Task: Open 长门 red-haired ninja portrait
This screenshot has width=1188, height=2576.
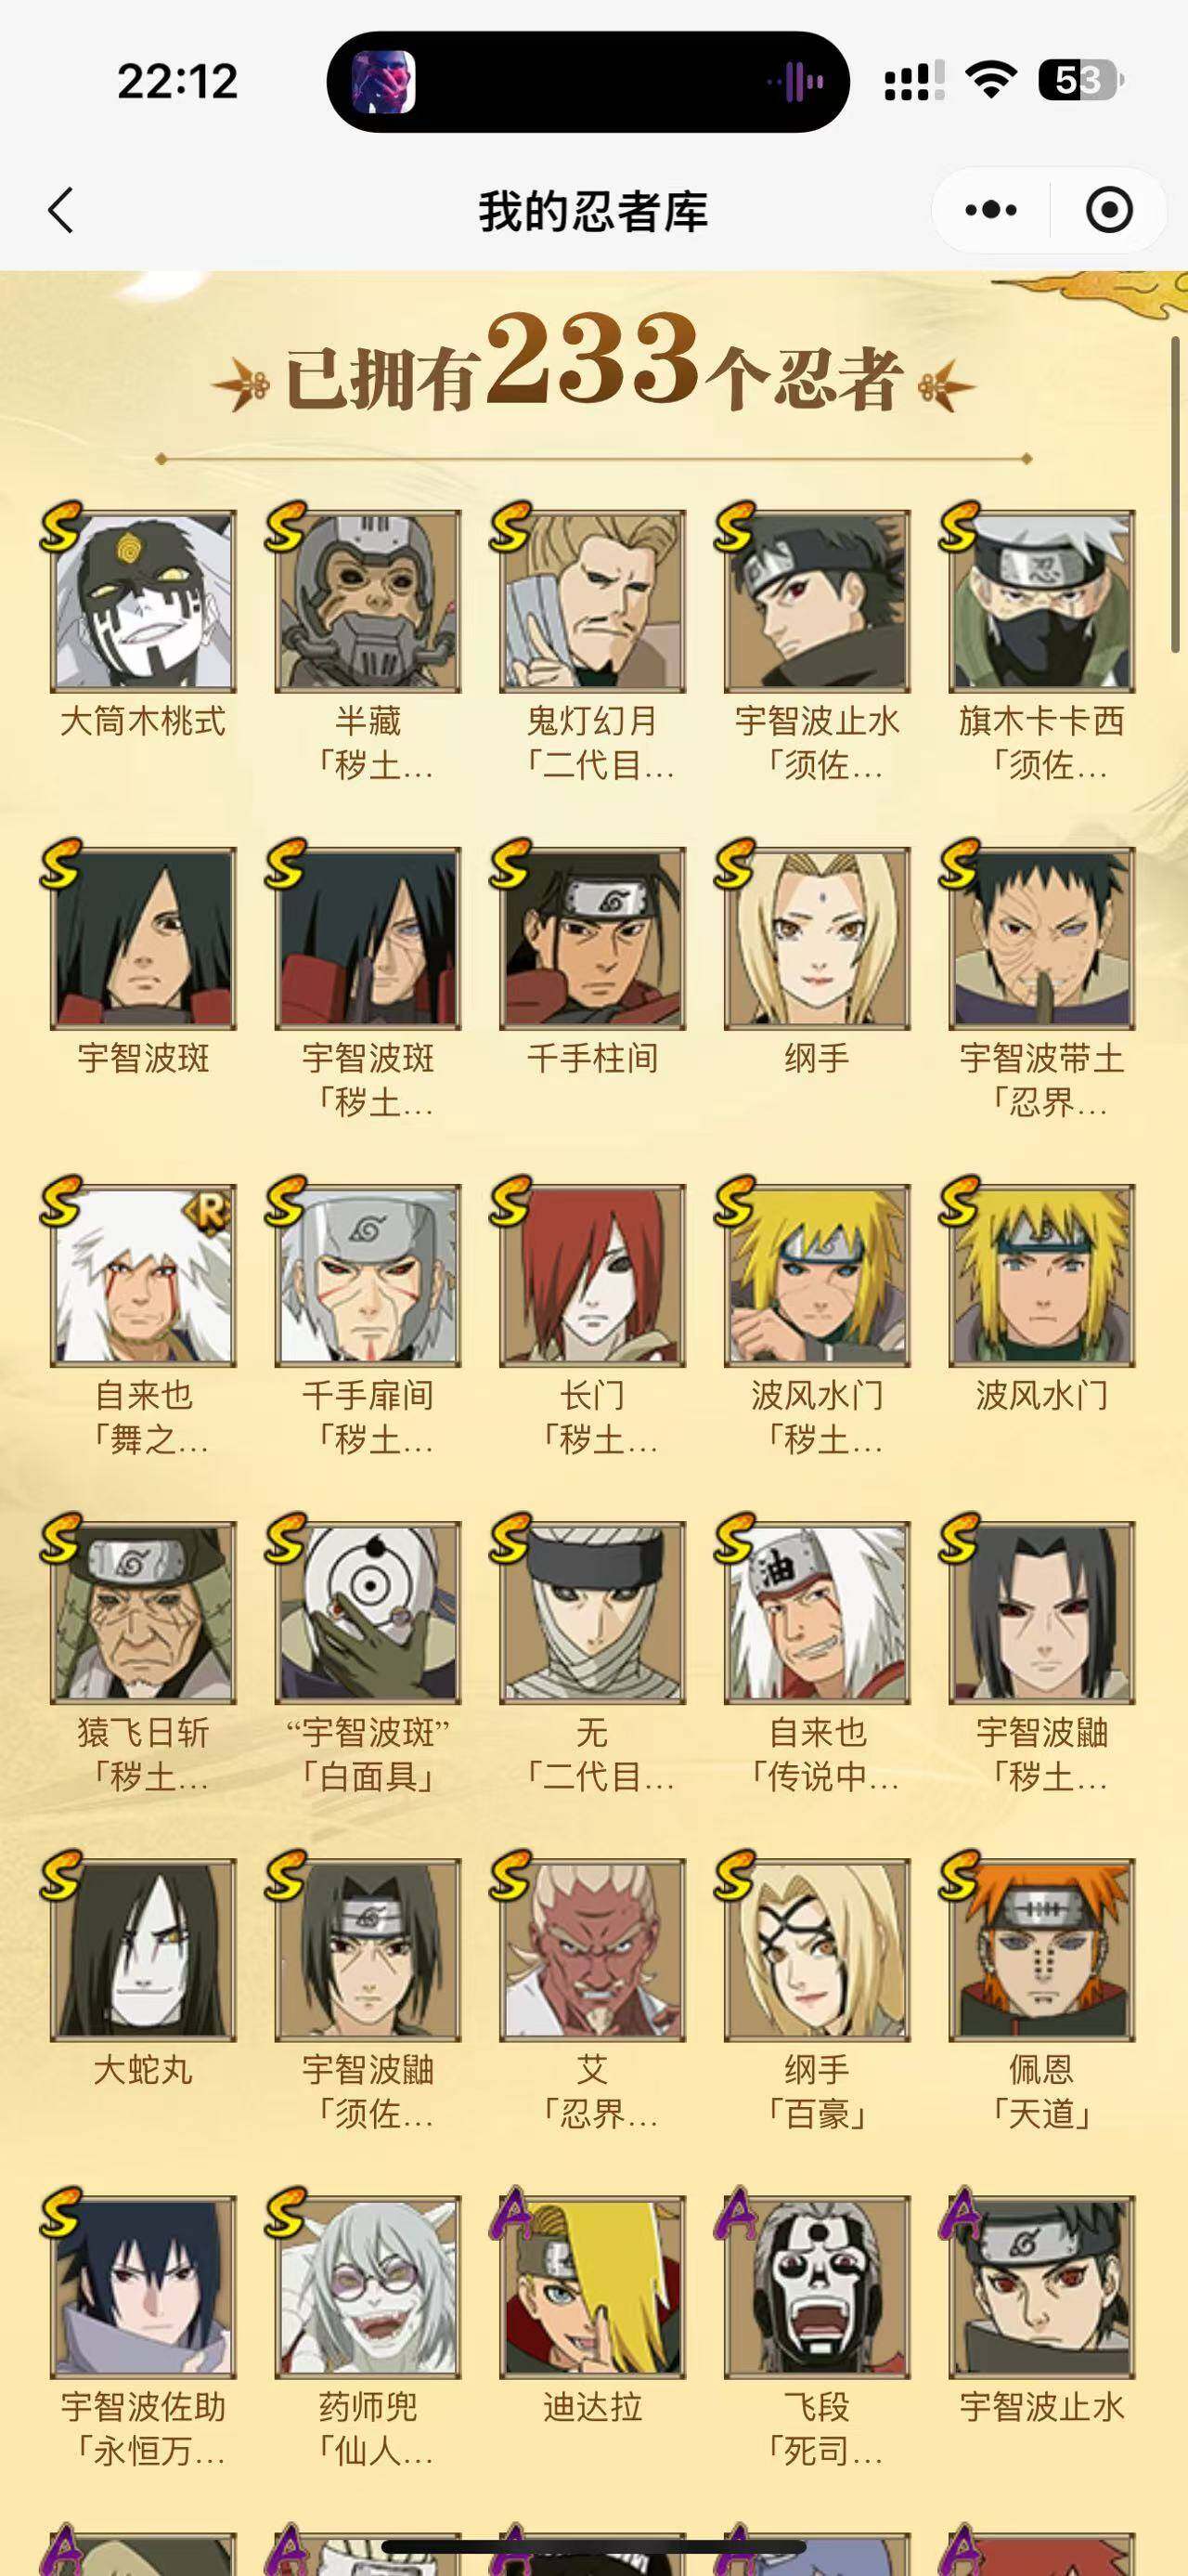Action: (592, 1275)
